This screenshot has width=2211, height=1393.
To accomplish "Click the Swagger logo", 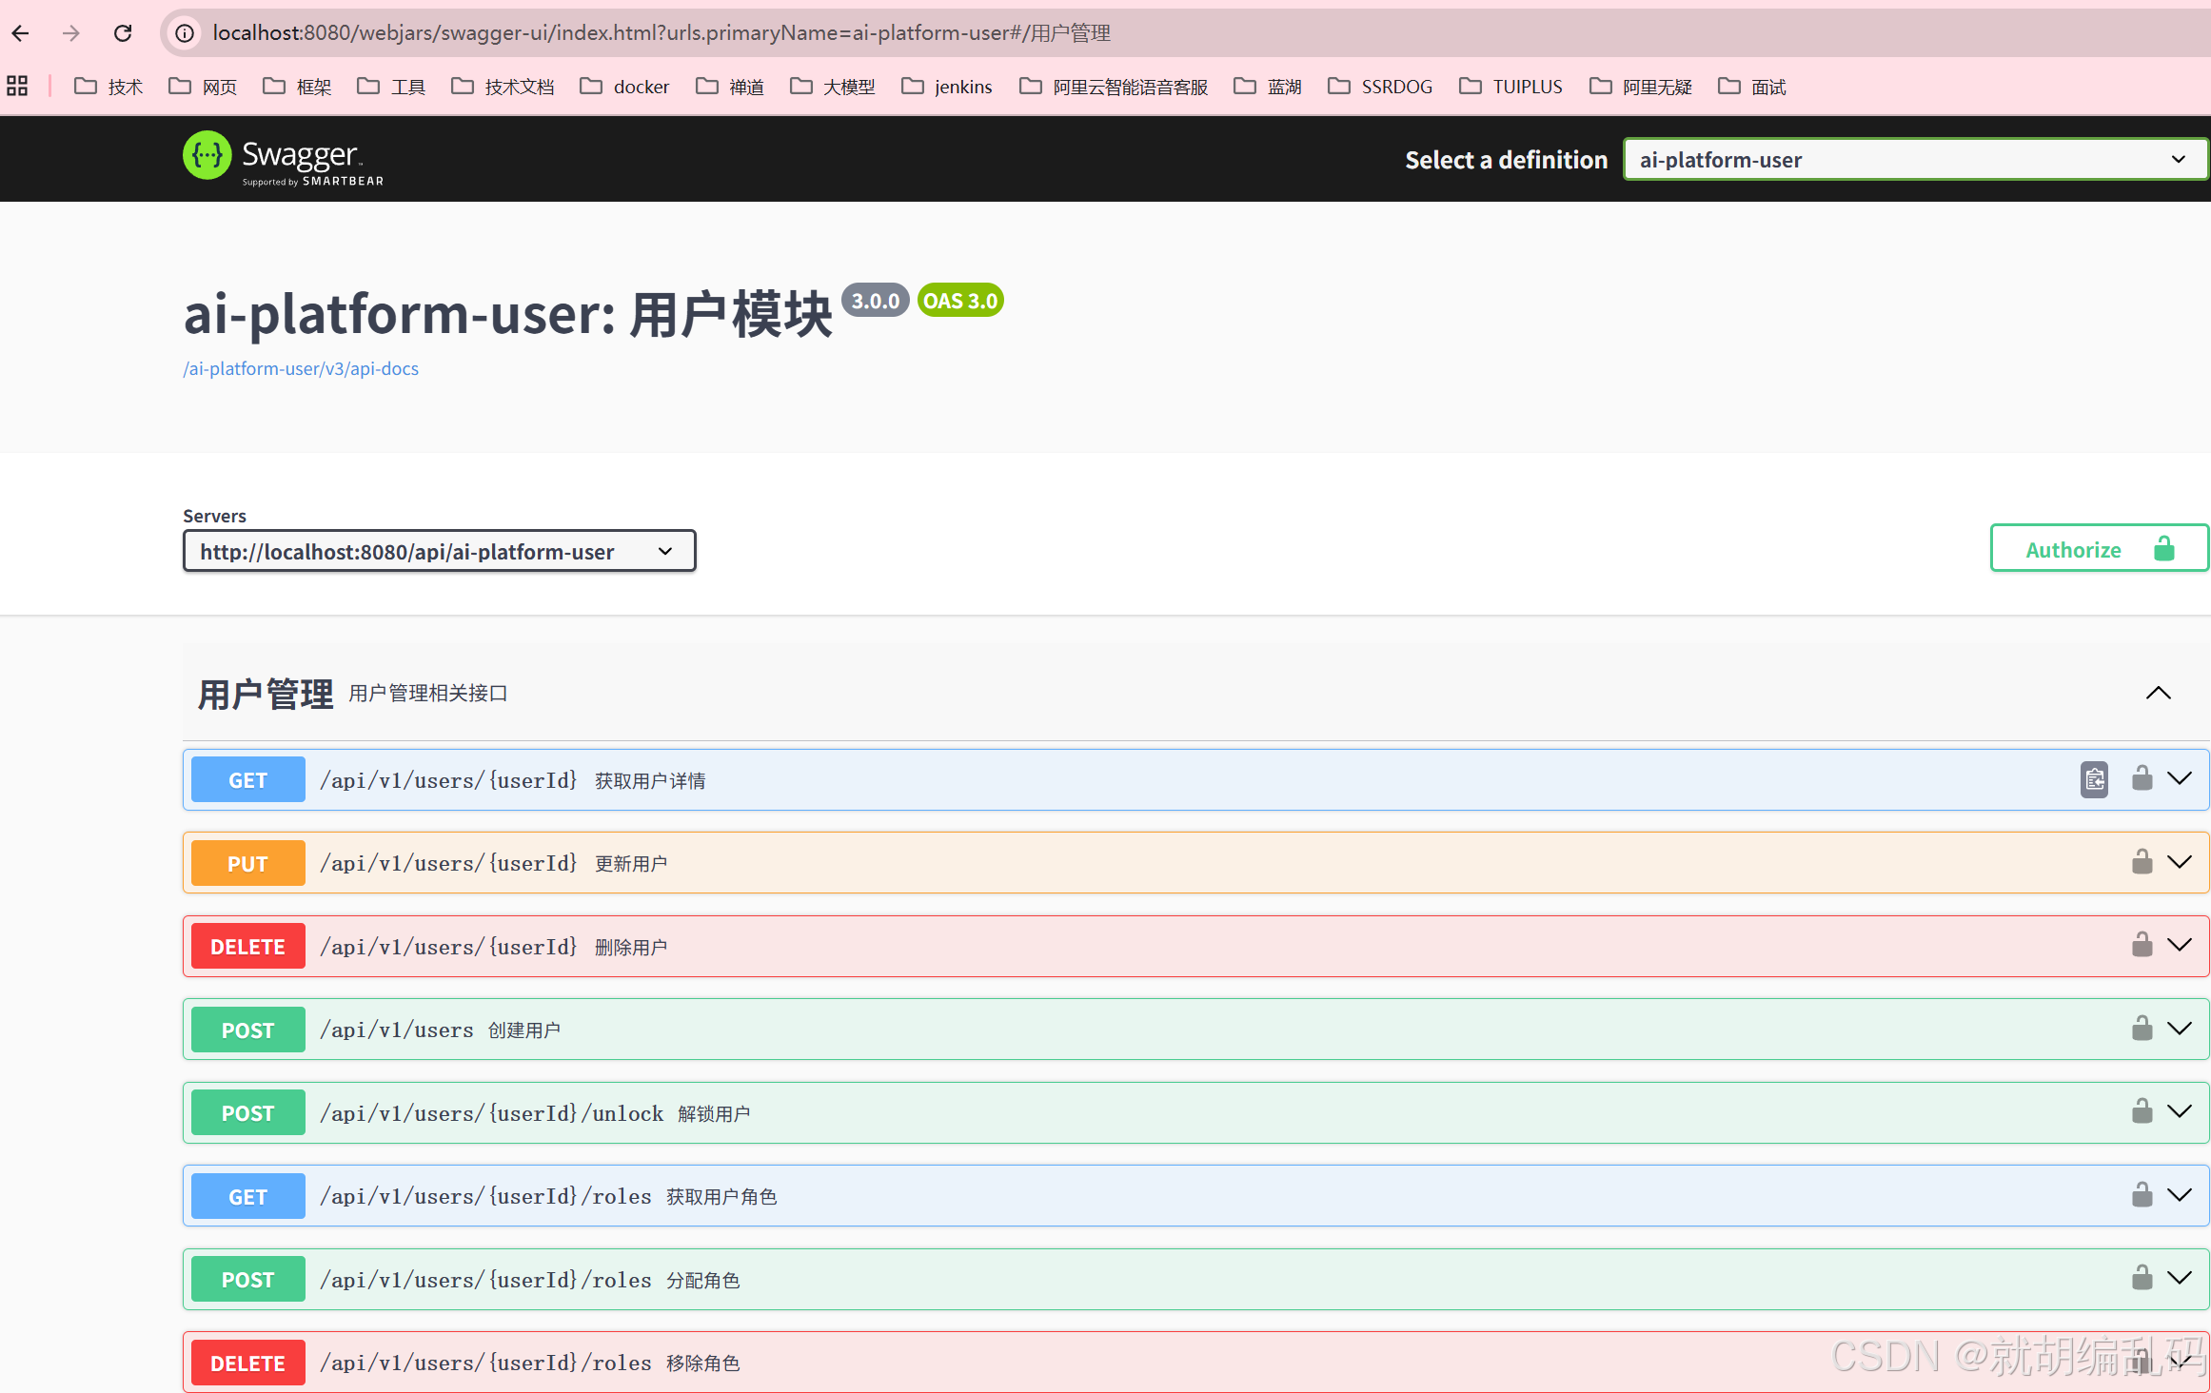I will [x=284, y=158].
